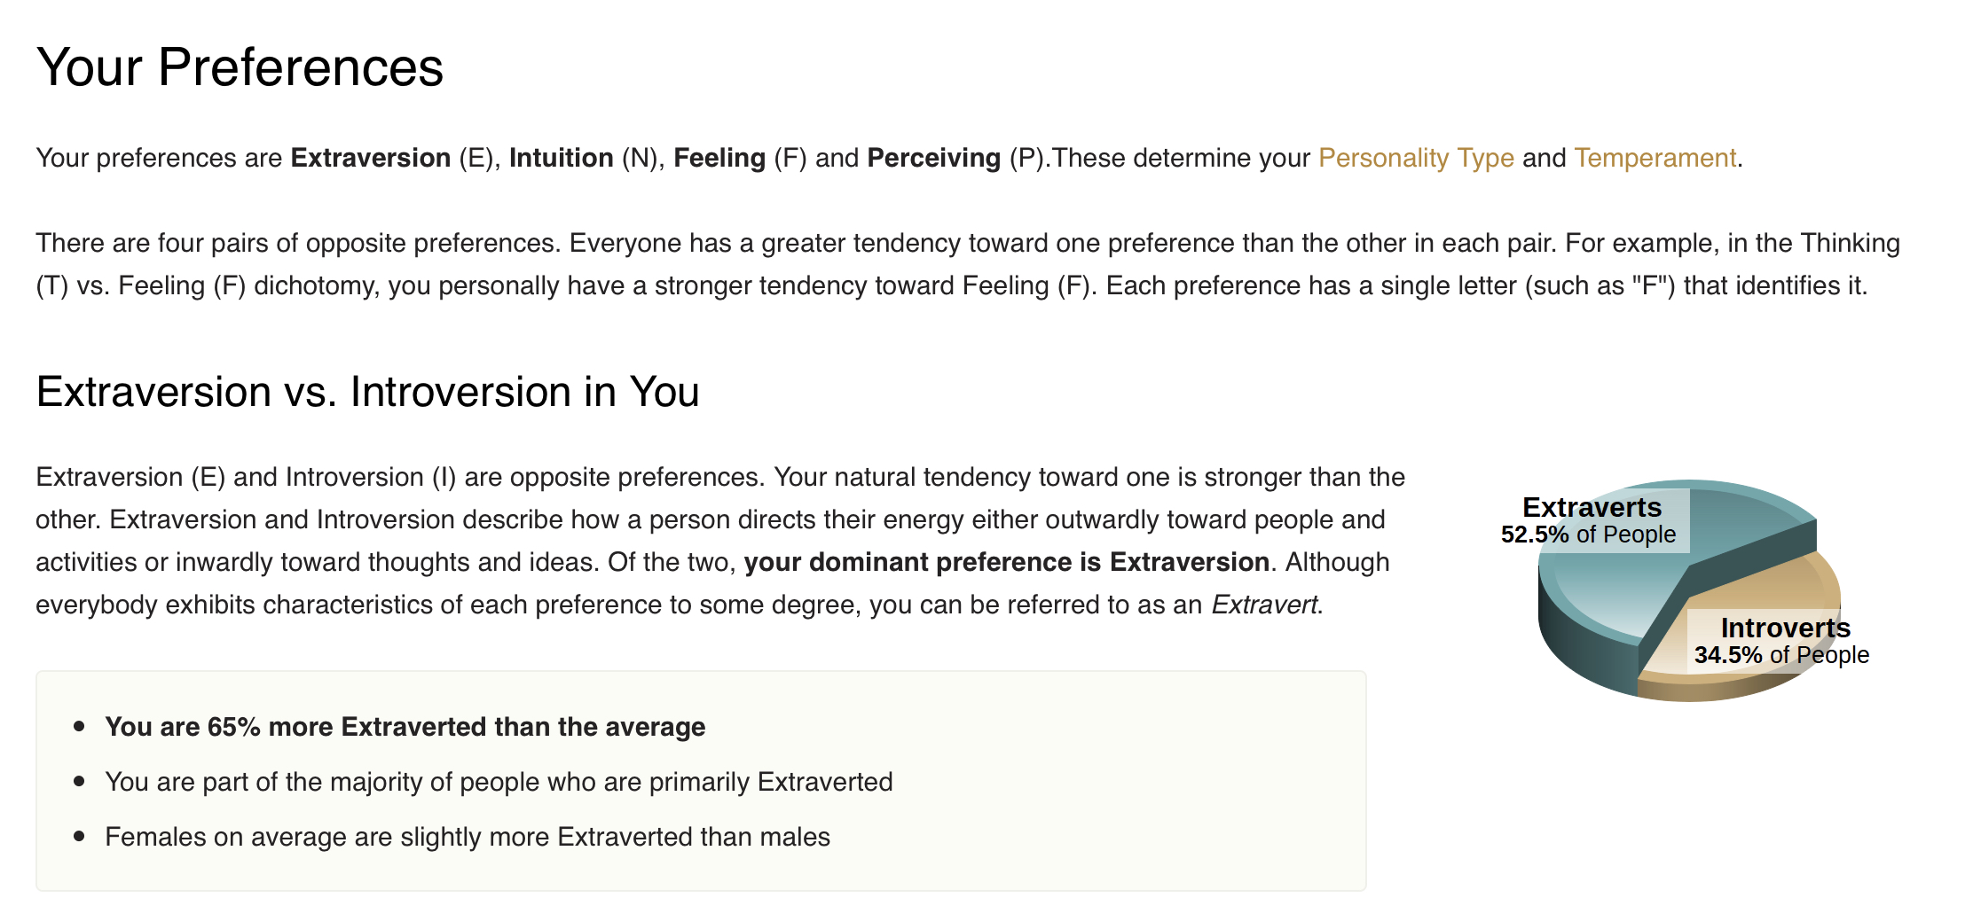Click the bold word Extraversion in the first sentence
1973x921 pixels.
pyautogui.click(x=370, y=158)
